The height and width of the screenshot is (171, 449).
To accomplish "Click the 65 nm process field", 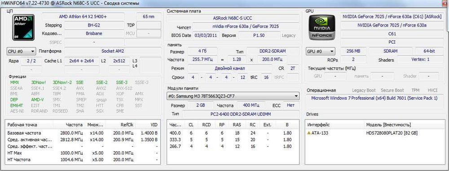I will [x=148, y=17].
